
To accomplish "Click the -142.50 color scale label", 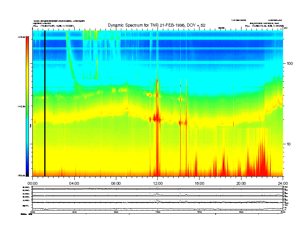I will (x=21, y=106).
